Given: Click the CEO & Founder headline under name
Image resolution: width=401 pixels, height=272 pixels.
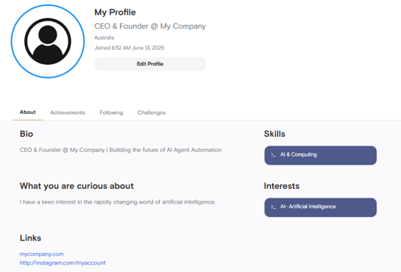Looking at the screenshot, I should pos(150,26).
